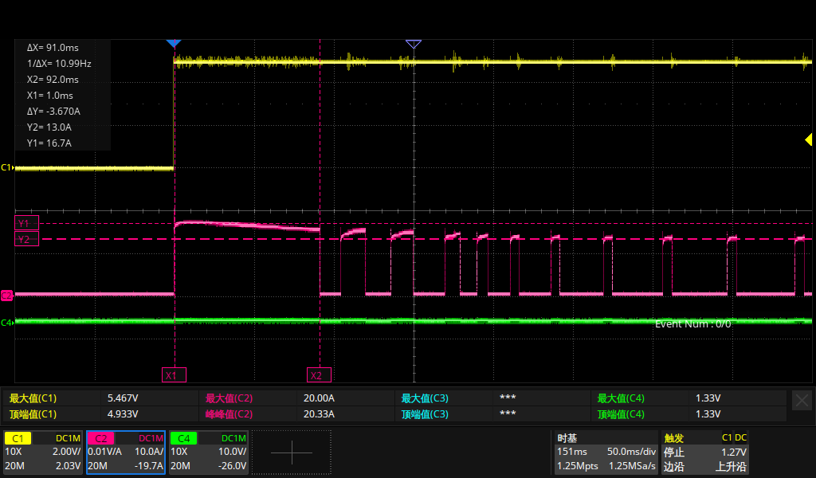
Task: Click the plus icon to add a channel
Action: point(292,452)
